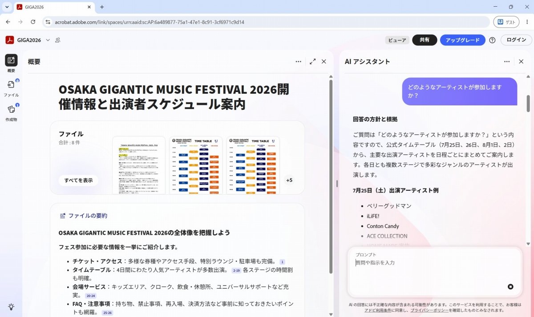
Task: Open the ファイル files sidebar icon
Action: (x=11, y=85)
